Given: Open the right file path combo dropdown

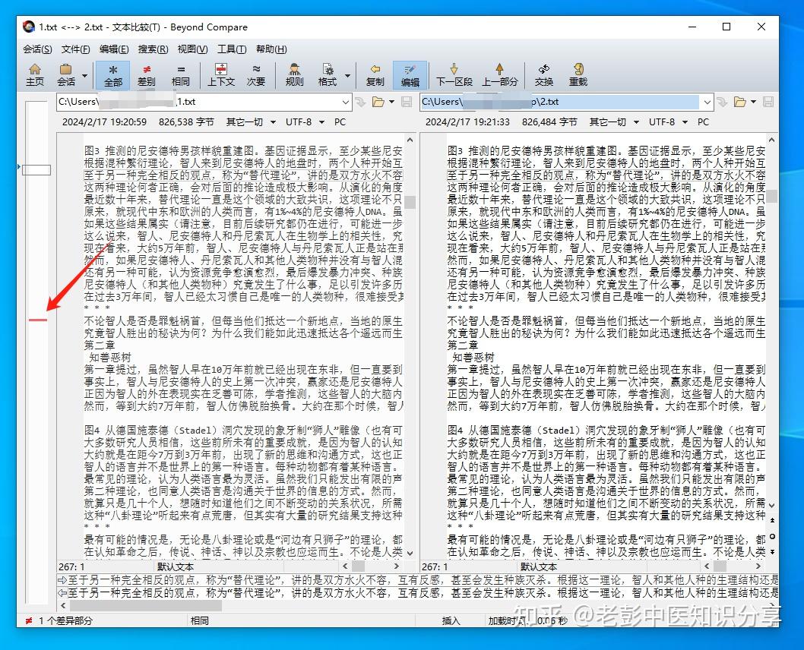Looking at the screenshot, I should pos(708,102).
